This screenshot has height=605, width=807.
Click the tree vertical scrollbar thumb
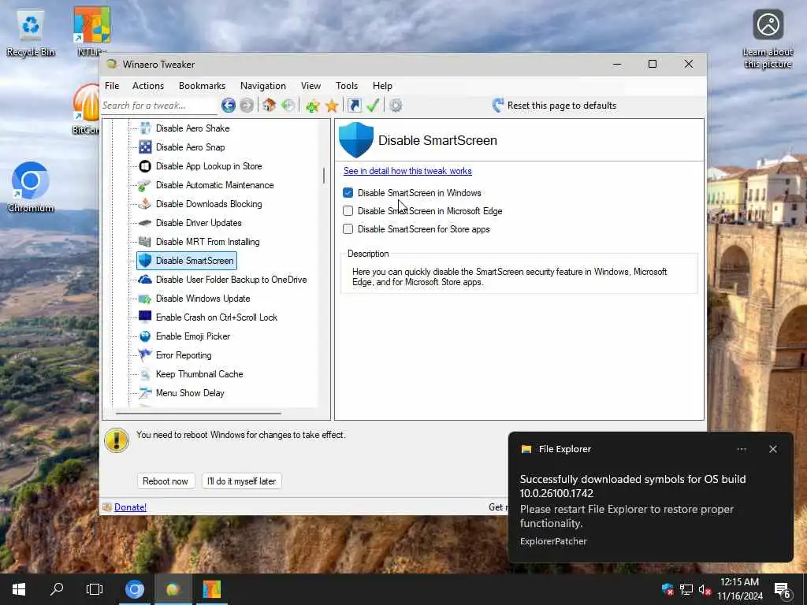pos(324,176)
